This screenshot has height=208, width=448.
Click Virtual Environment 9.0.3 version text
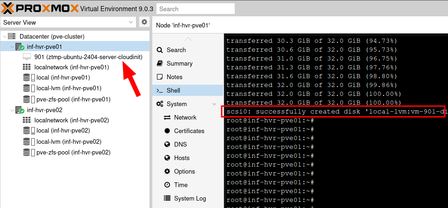(117, 8)
